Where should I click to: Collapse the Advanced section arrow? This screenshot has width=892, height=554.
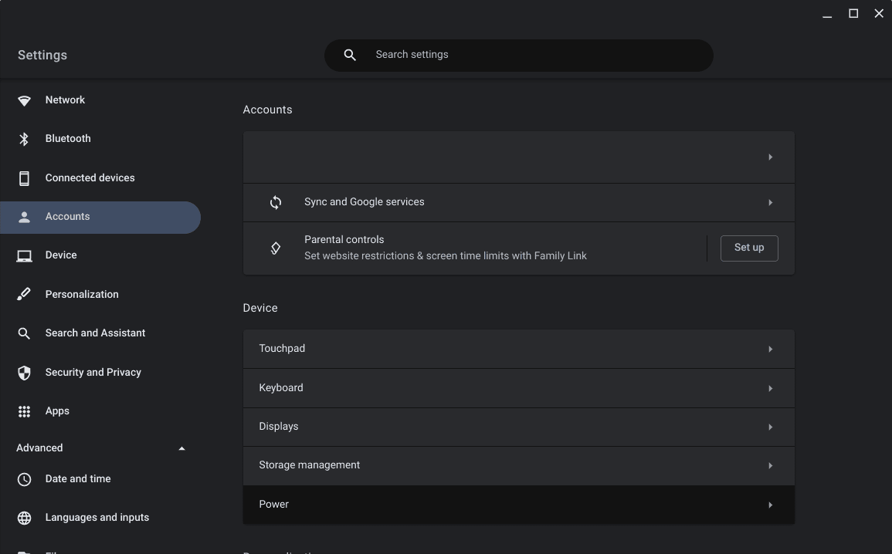click(181, 449)
